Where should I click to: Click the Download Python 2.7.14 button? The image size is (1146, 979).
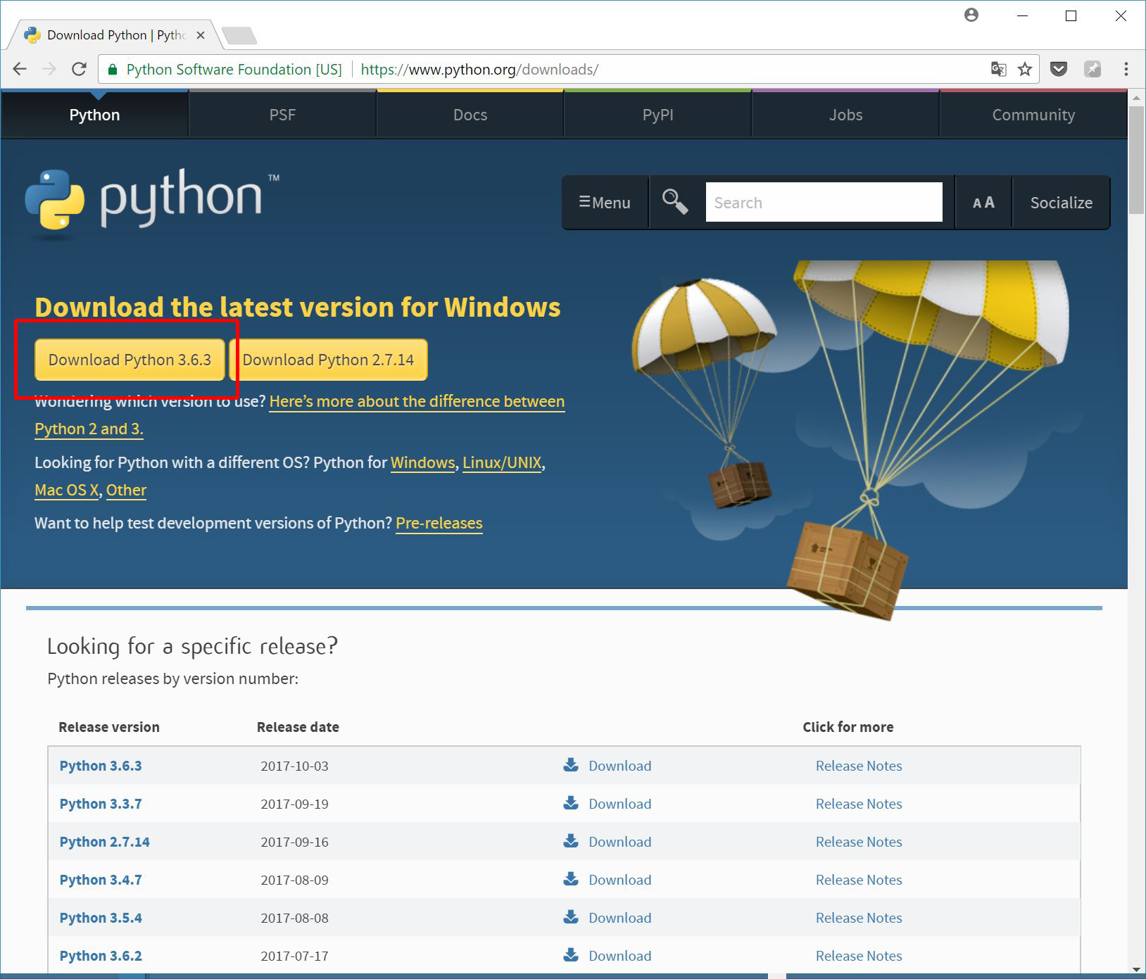[x=328, y=360]
